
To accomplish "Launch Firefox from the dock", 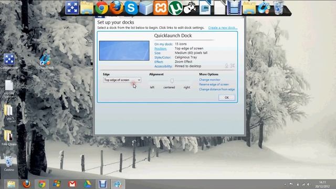I will click(117, 8).
